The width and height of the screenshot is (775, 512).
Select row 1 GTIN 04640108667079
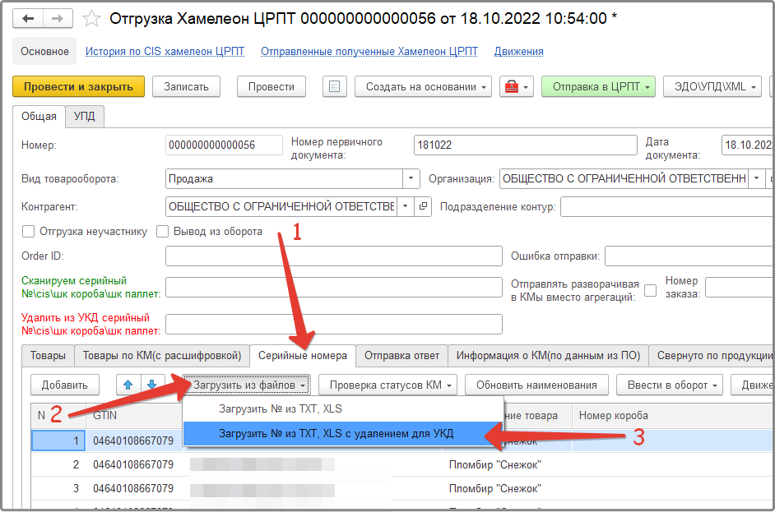coord(133,441)
